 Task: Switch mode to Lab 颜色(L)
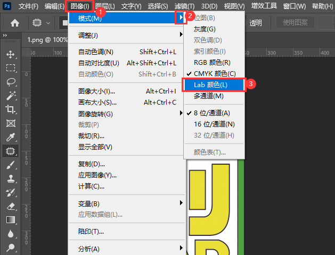coord(214,85)
